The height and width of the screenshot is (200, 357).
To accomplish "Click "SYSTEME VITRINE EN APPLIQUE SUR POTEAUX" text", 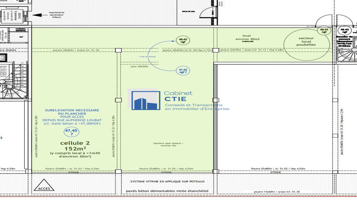I will coord(168,181).
